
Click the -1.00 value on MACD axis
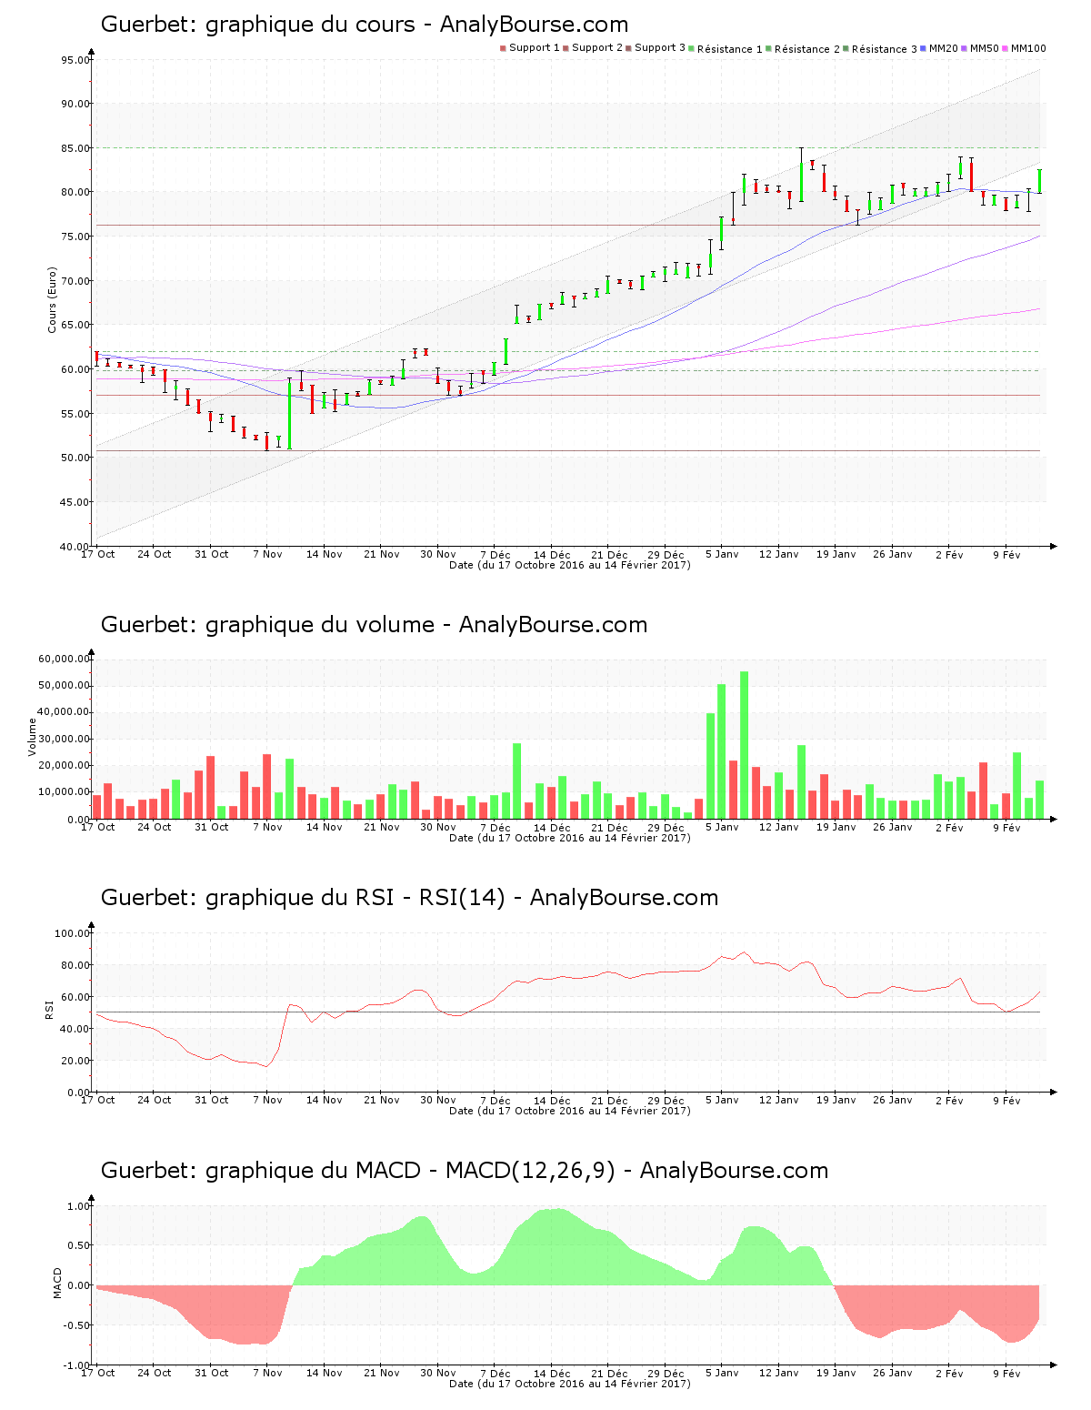75,1365
